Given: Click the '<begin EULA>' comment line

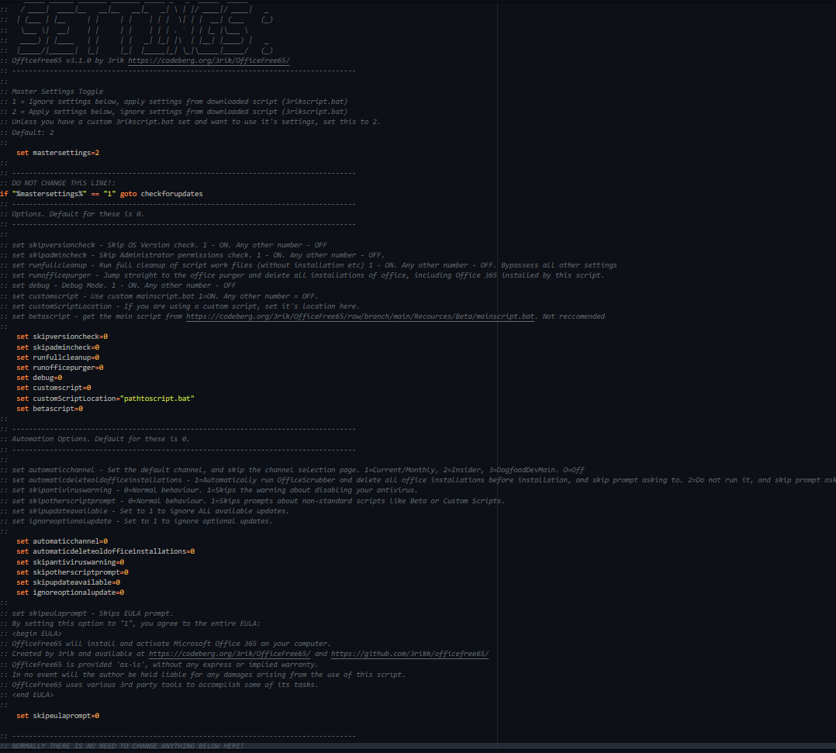Looking at the screenshot, I should [36, 634].
